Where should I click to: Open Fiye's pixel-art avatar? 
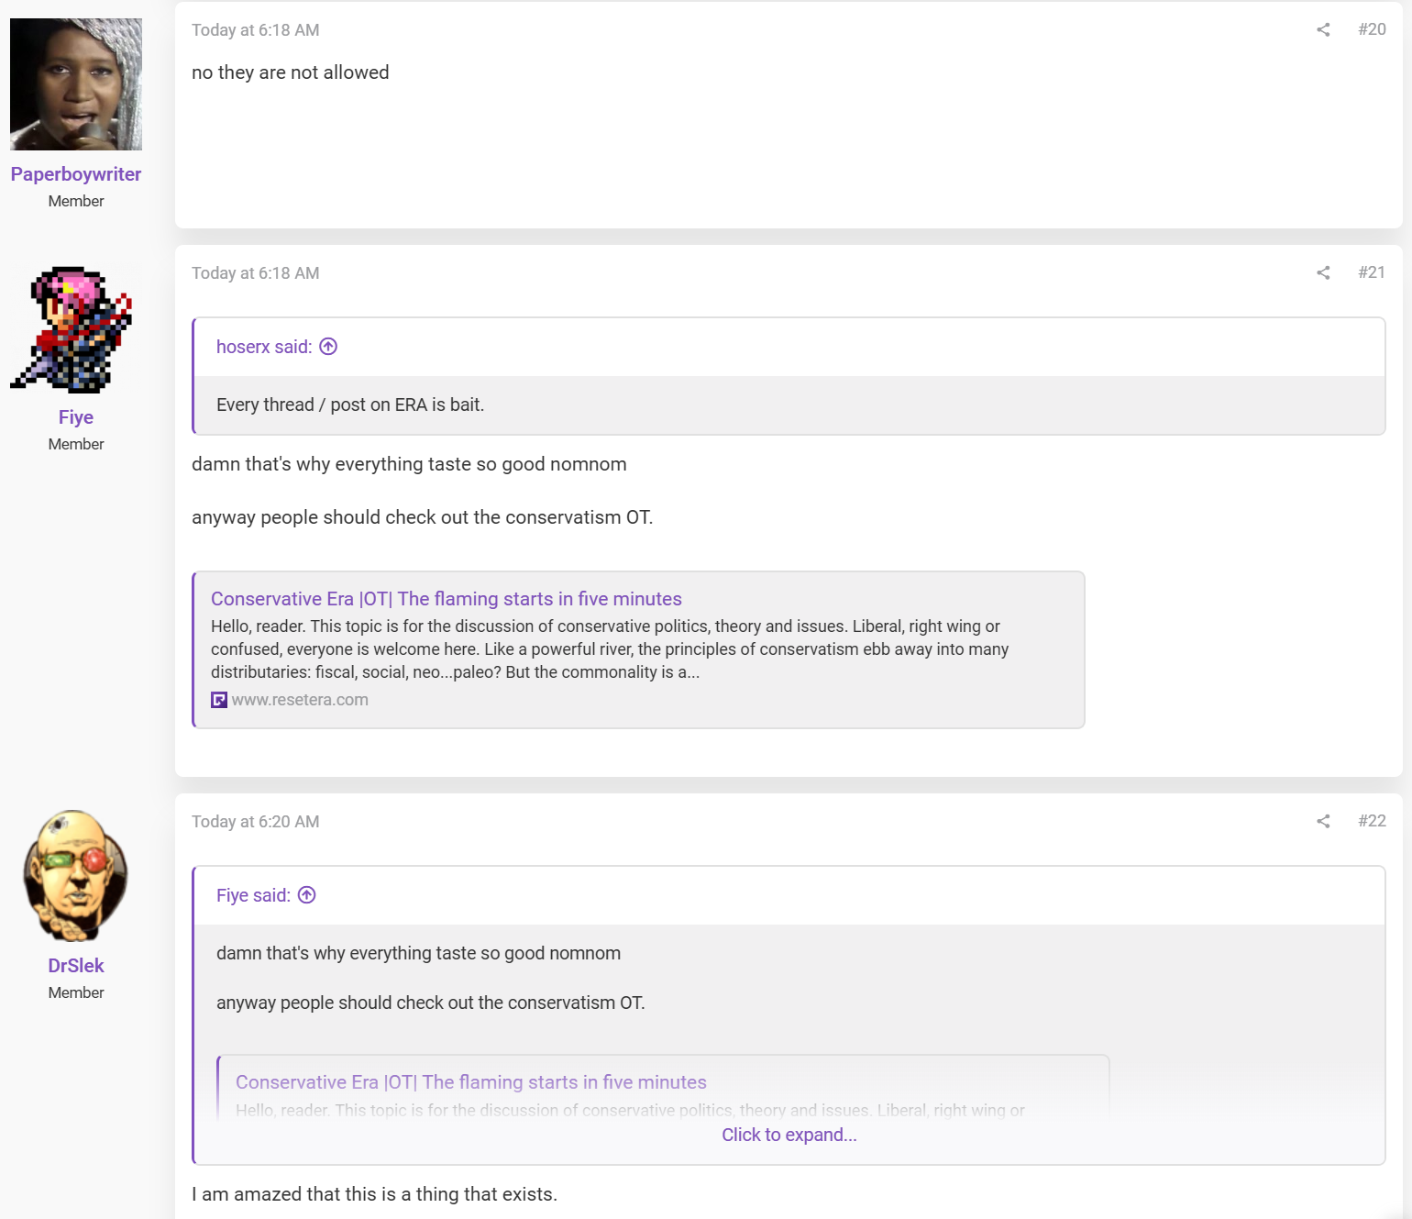point(76,327)
